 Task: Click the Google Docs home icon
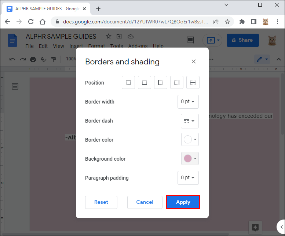pos(12,40)
